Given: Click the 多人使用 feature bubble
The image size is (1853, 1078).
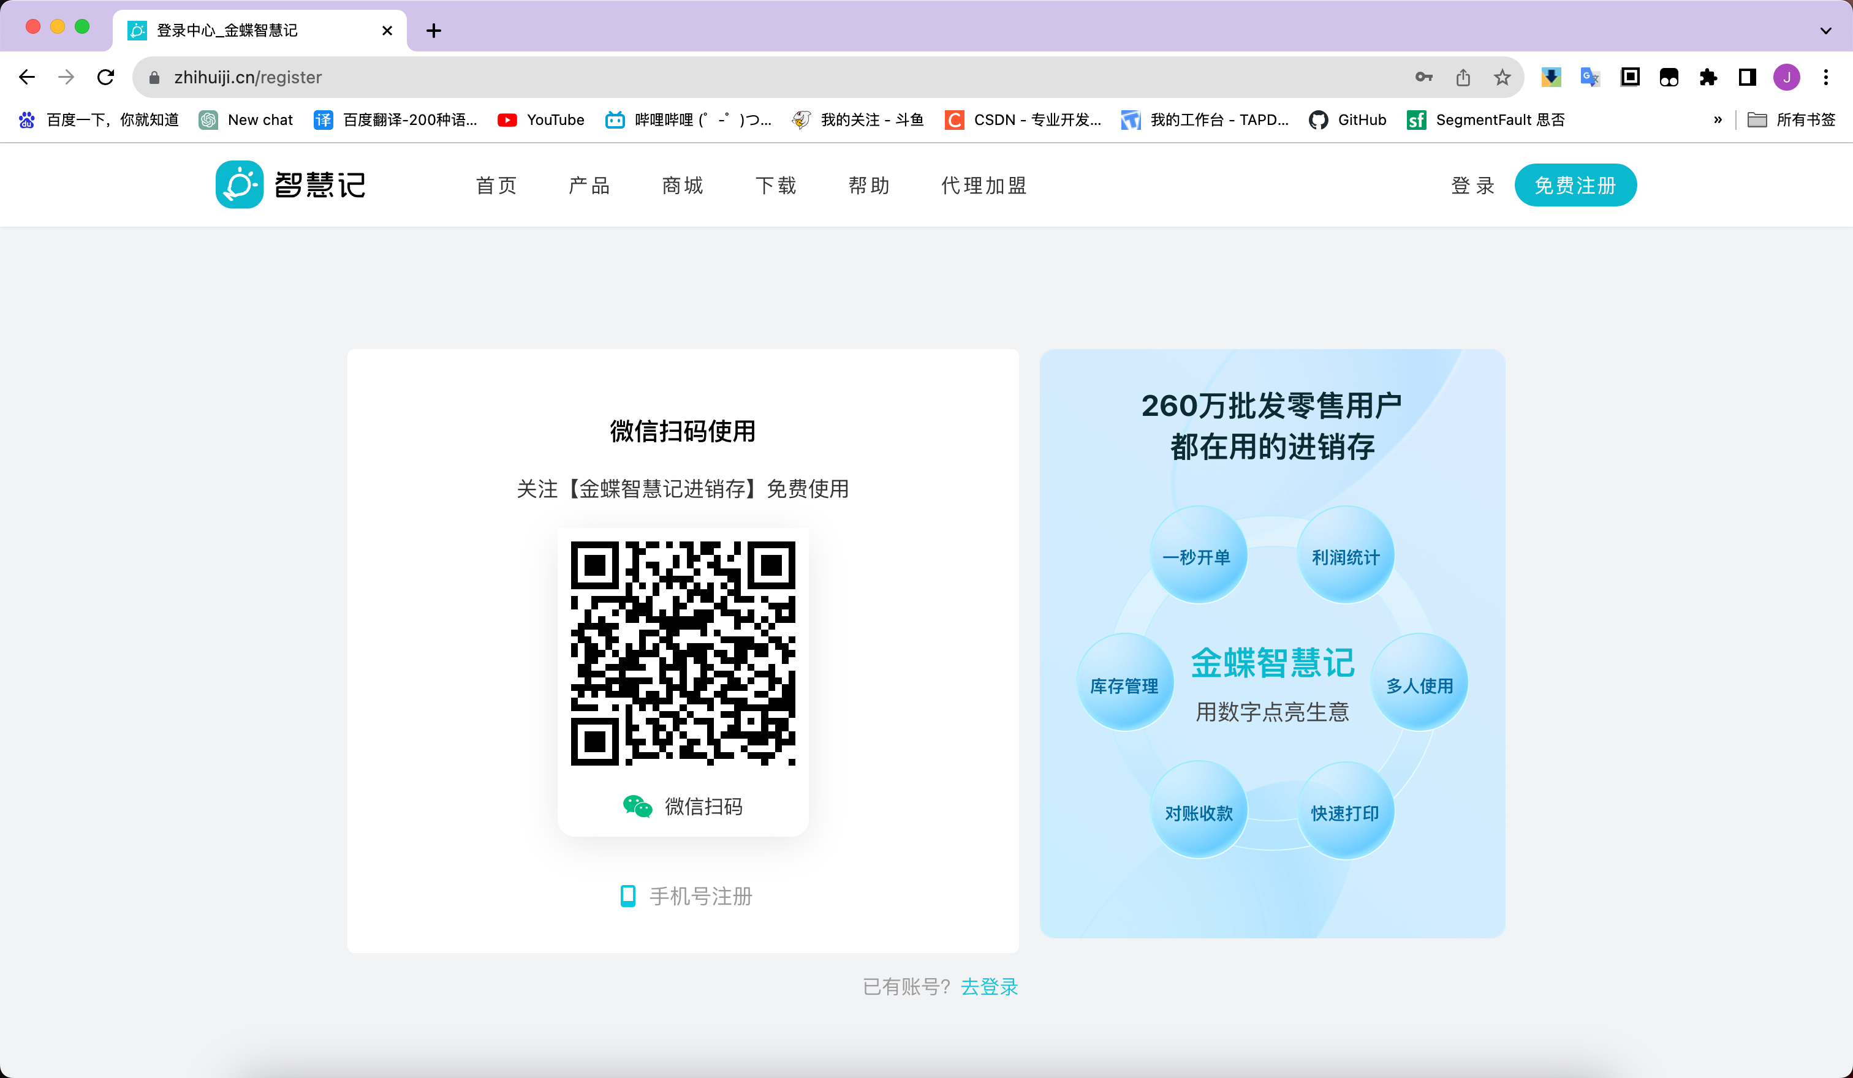Looking at the screenshot, I should click(x=1419, y=683).
